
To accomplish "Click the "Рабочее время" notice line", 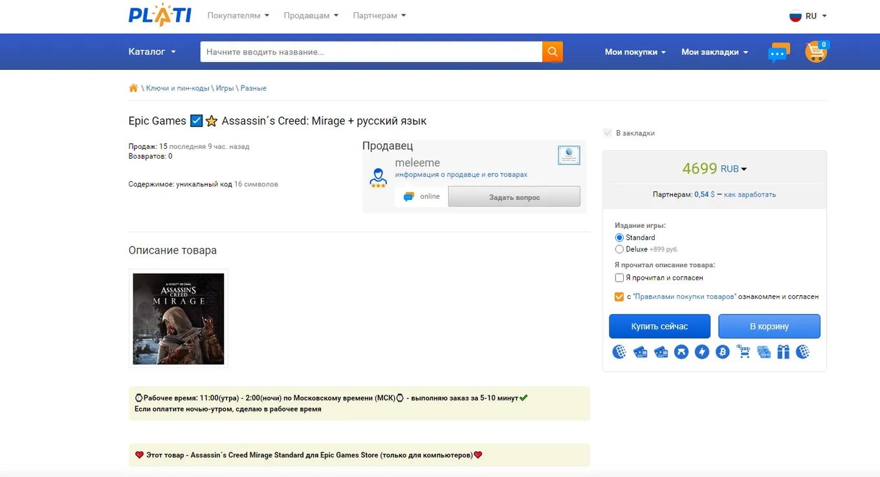I will point(331,398).
